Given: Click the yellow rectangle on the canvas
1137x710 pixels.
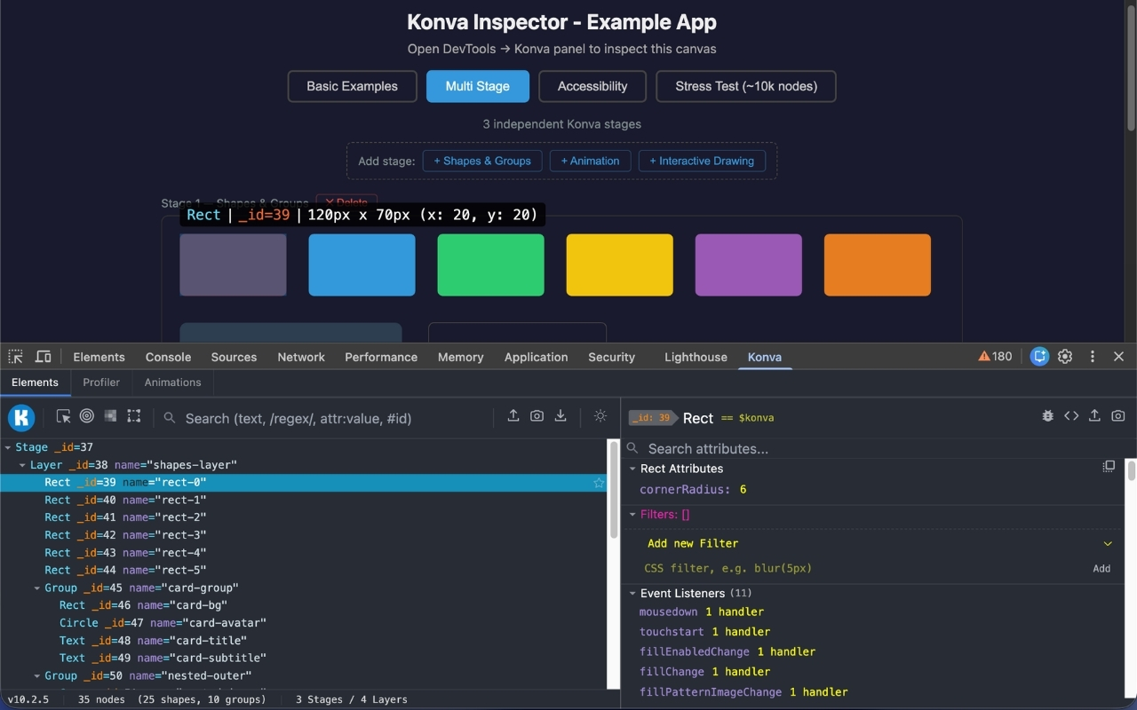Looking at the screenshot, I should click(x=619, y=264).
